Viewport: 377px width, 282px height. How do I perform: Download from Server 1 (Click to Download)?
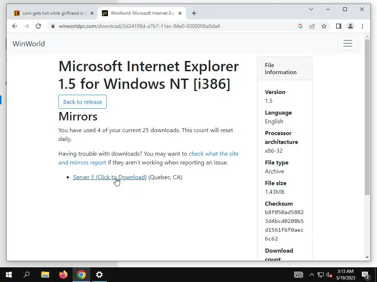(x=110, y=177)
